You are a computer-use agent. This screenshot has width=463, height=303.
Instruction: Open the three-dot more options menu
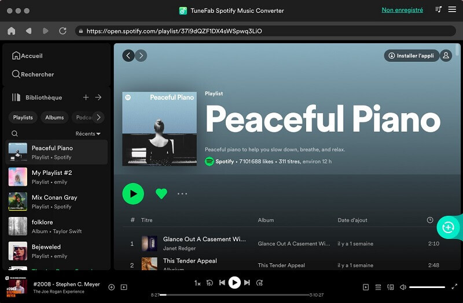(182, 194)
